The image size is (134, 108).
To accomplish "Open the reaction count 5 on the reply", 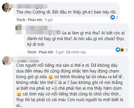I will (x=127, y=50).
